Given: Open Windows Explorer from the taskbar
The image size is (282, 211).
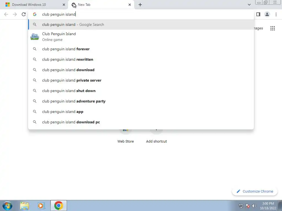Looking at the screenshot, I should pyautogui.click(x=25, y=206).
